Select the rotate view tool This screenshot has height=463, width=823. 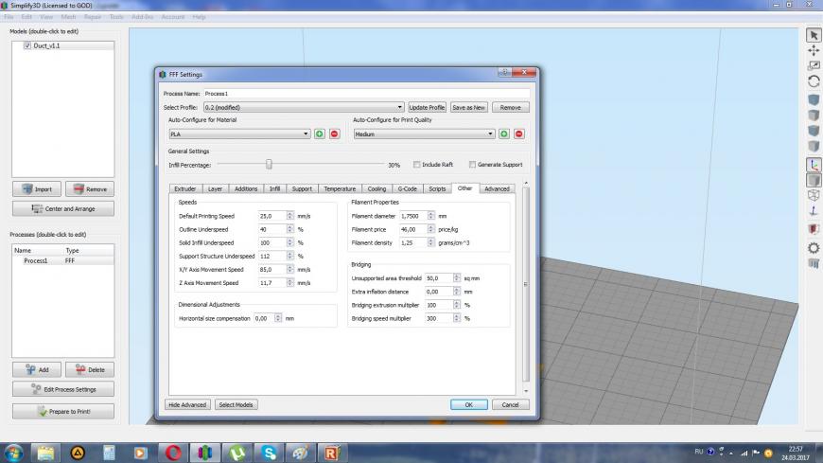[814, 81]
